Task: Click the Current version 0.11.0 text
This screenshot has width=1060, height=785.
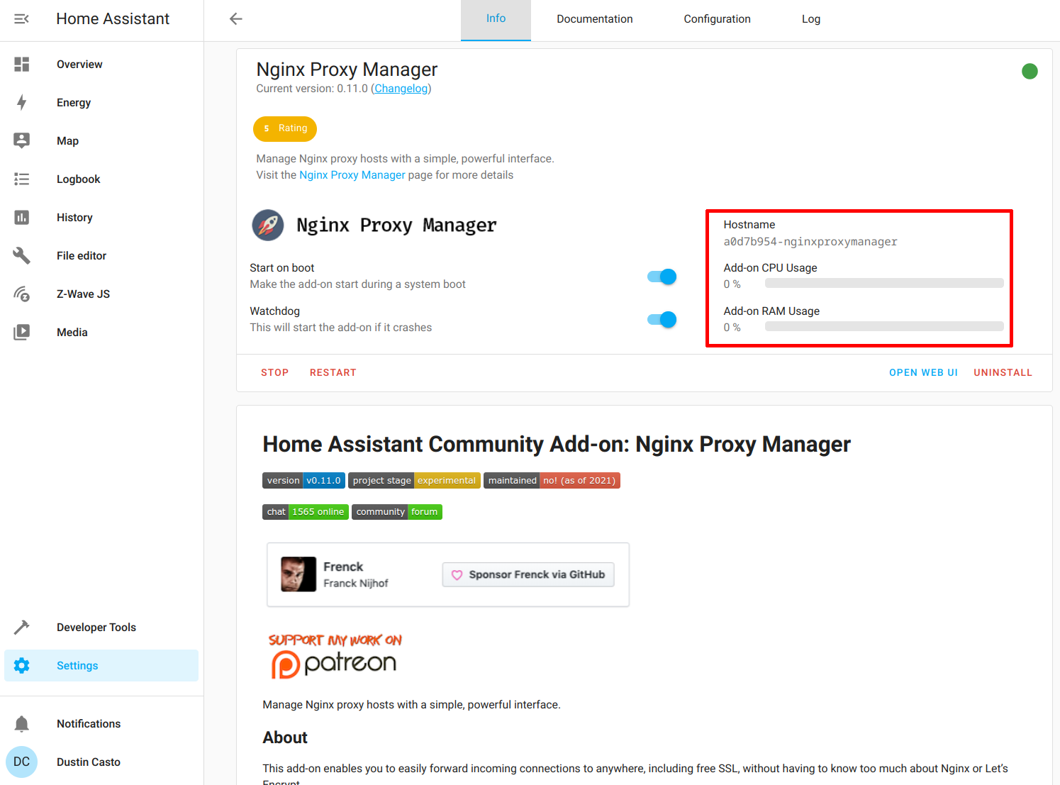Action: click(x=312, y=89)
